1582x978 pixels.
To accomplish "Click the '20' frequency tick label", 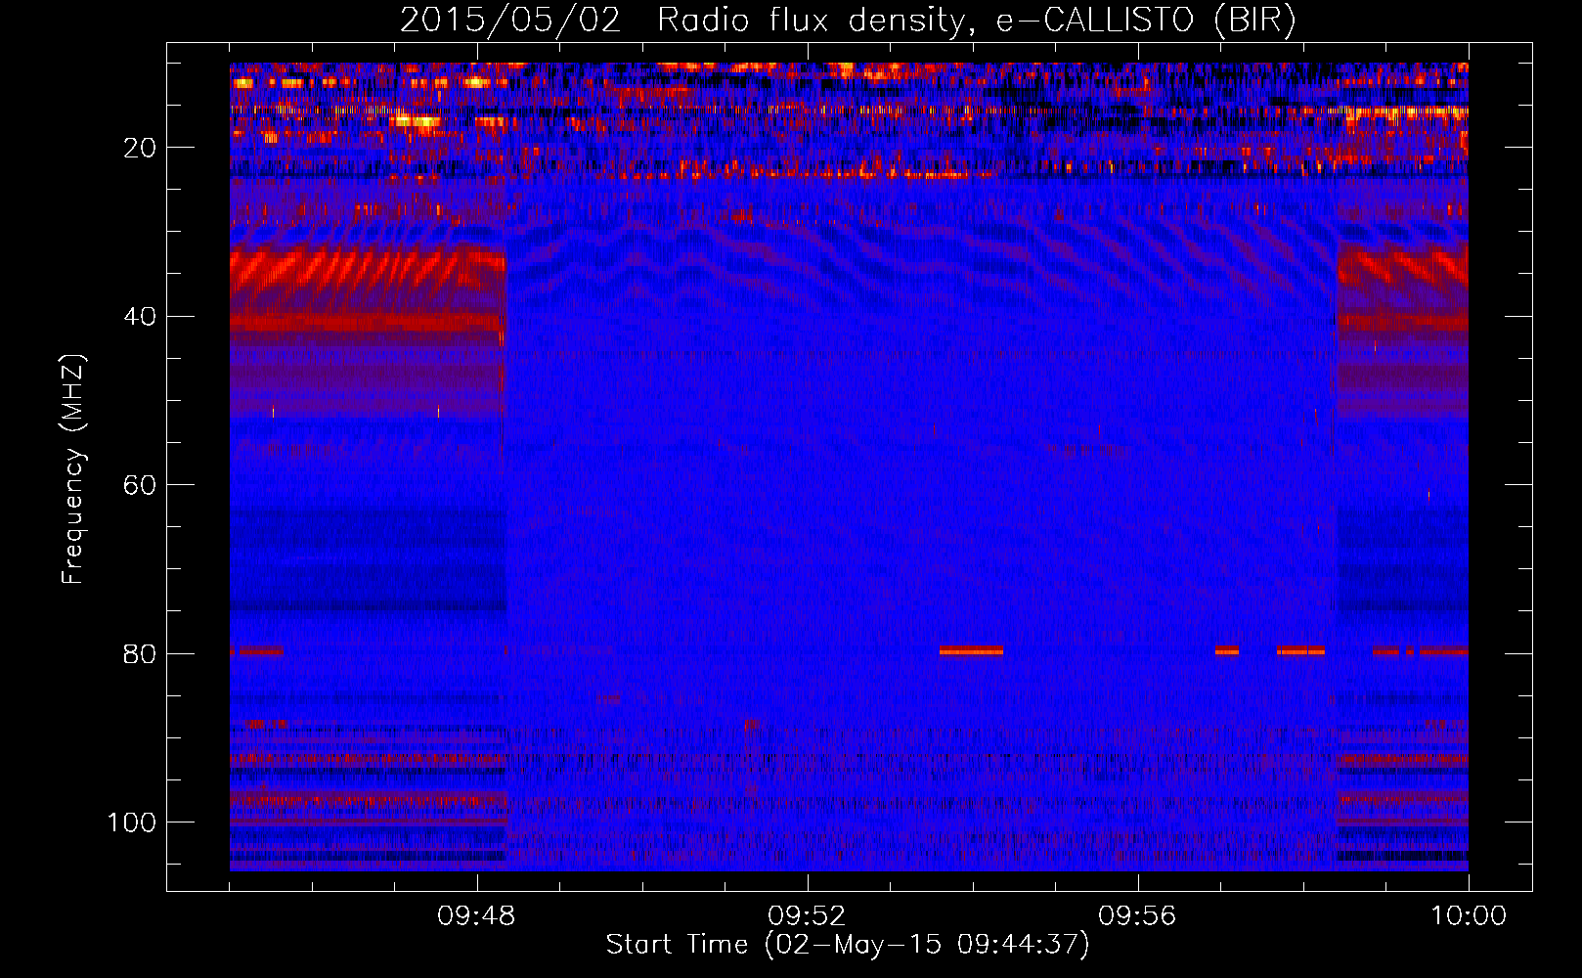I will [x=140, y=149].
